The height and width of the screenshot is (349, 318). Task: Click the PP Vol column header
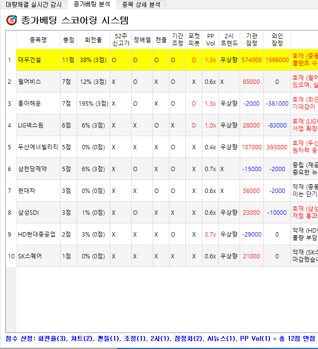(x=210, y=40)
